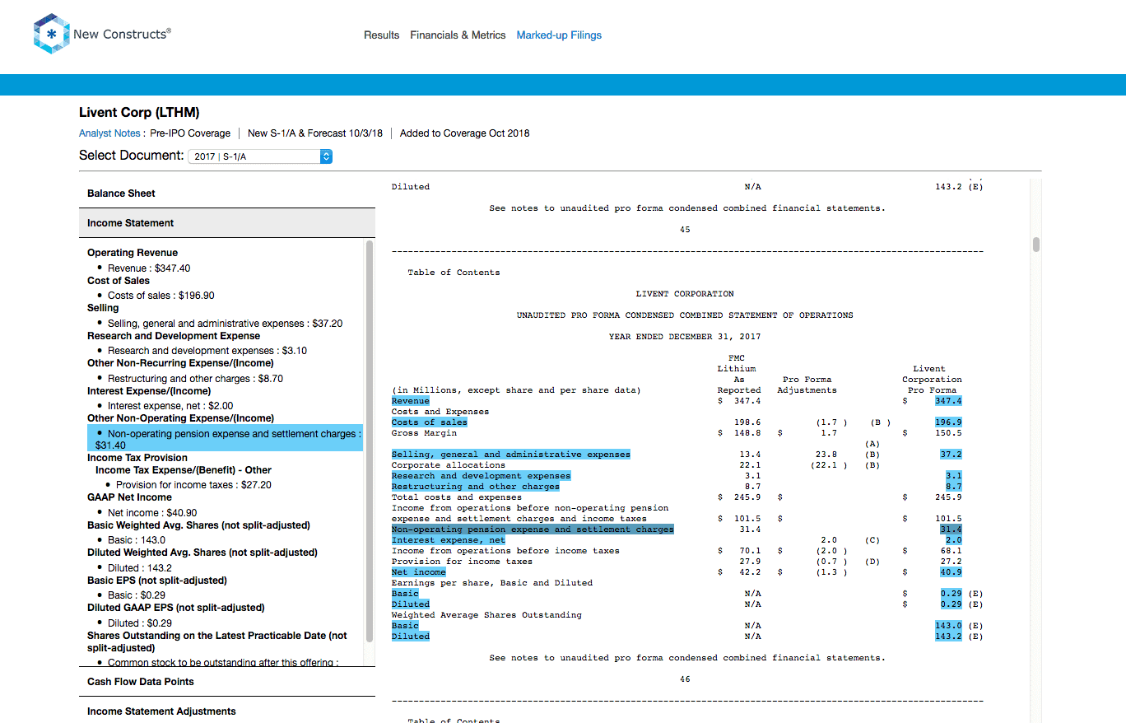Click highlighted Costs of sales in filing
Viewport: 1126px width, 723px height.
click(x=430, y=422)
